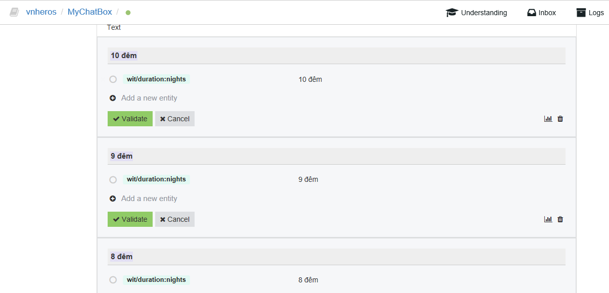
Task: Collapse the "9 đêm" utterance header
Action: point(336,156)
